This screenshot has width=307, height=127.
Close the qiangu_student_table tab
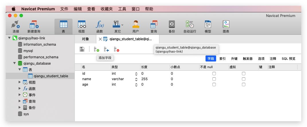(x=100, y=39)
